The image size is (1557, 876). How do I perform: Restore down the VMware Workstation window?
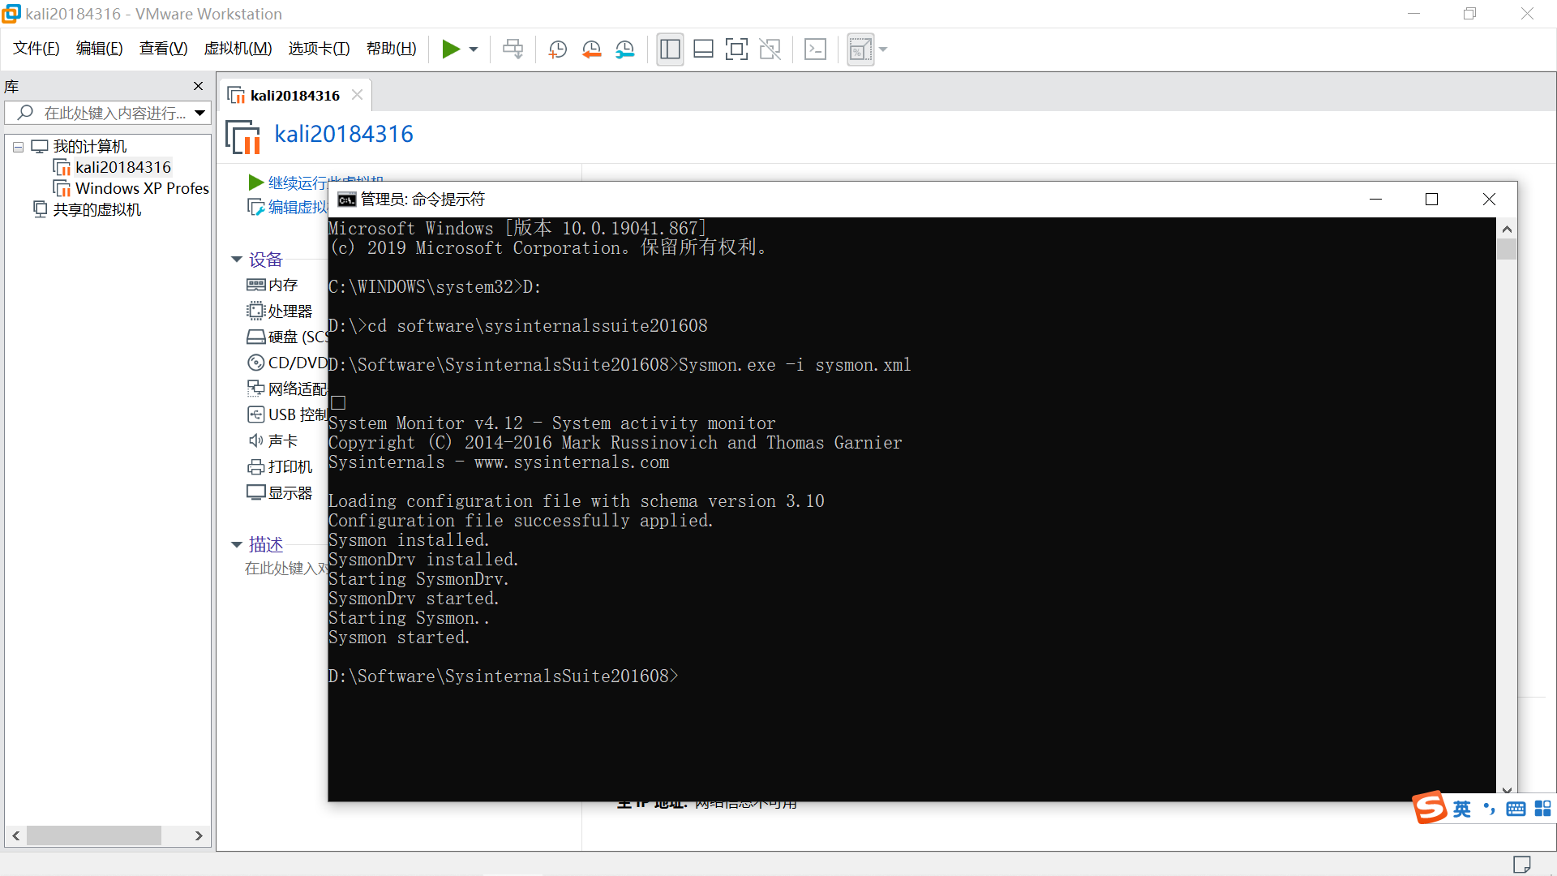click(1469, 14)
